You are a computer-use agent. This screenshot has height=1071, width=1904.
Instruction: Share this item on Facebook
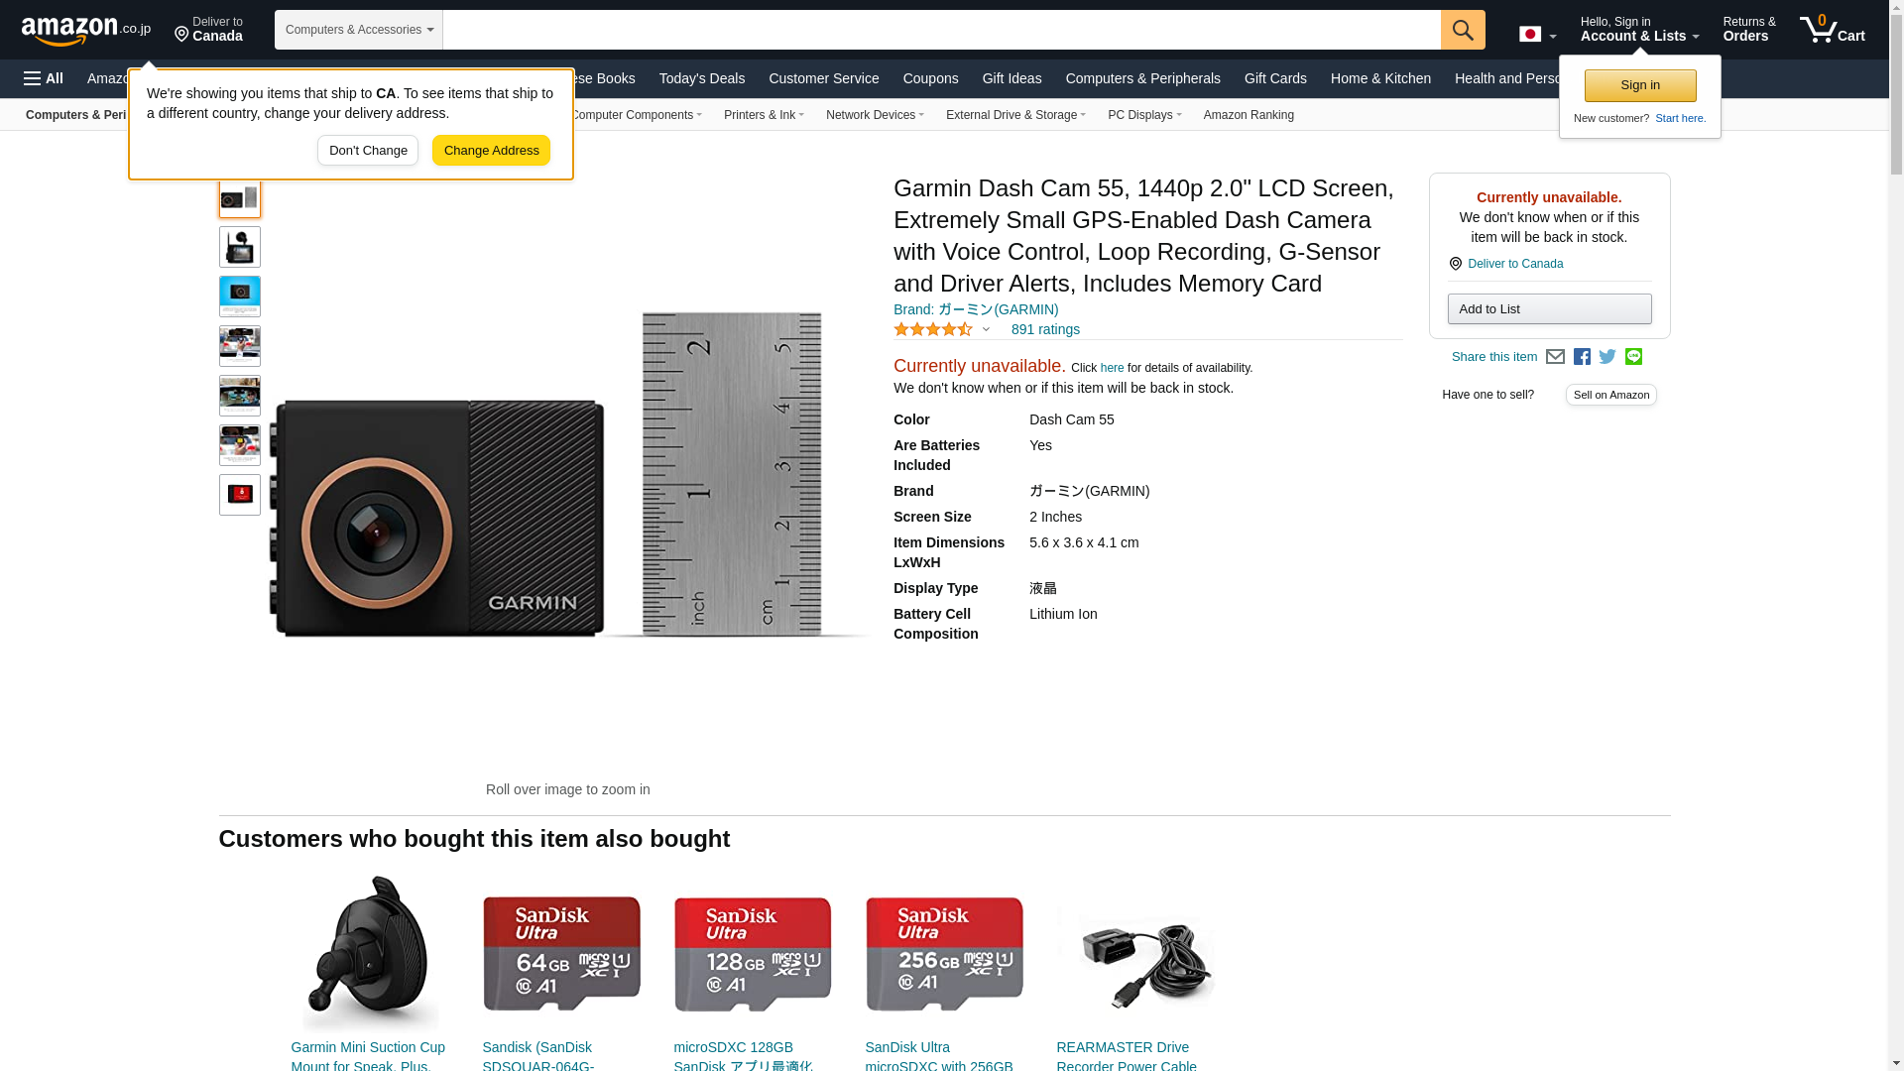coord(1582,357)
